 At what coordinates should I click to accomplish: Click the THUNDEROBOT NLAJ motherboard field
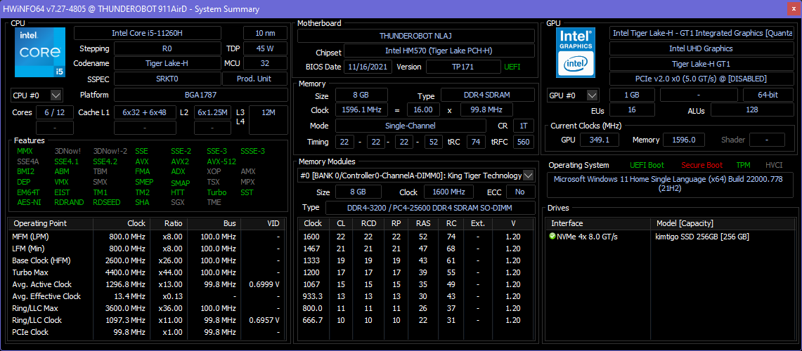tap(416, 36)
